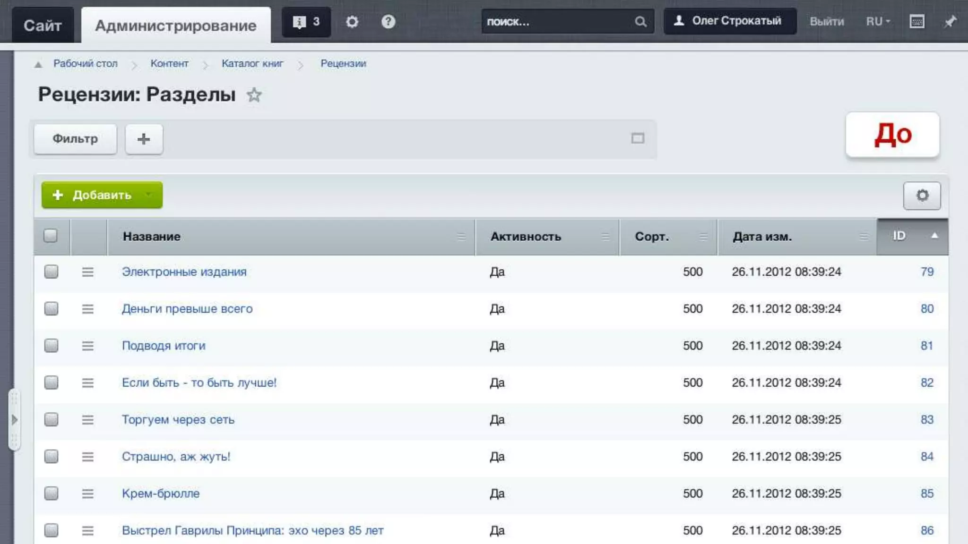This screenshot has height=544, width=968.
Task: Click the Фильтр button
Action: [75, 139]
